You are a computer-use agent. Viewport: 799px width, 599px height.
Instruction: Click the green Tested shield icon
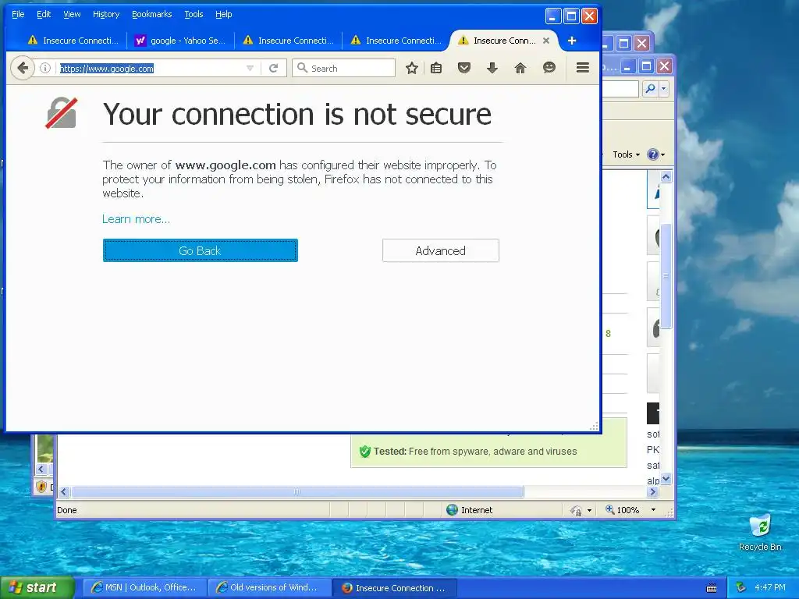[x=364, y=452]
